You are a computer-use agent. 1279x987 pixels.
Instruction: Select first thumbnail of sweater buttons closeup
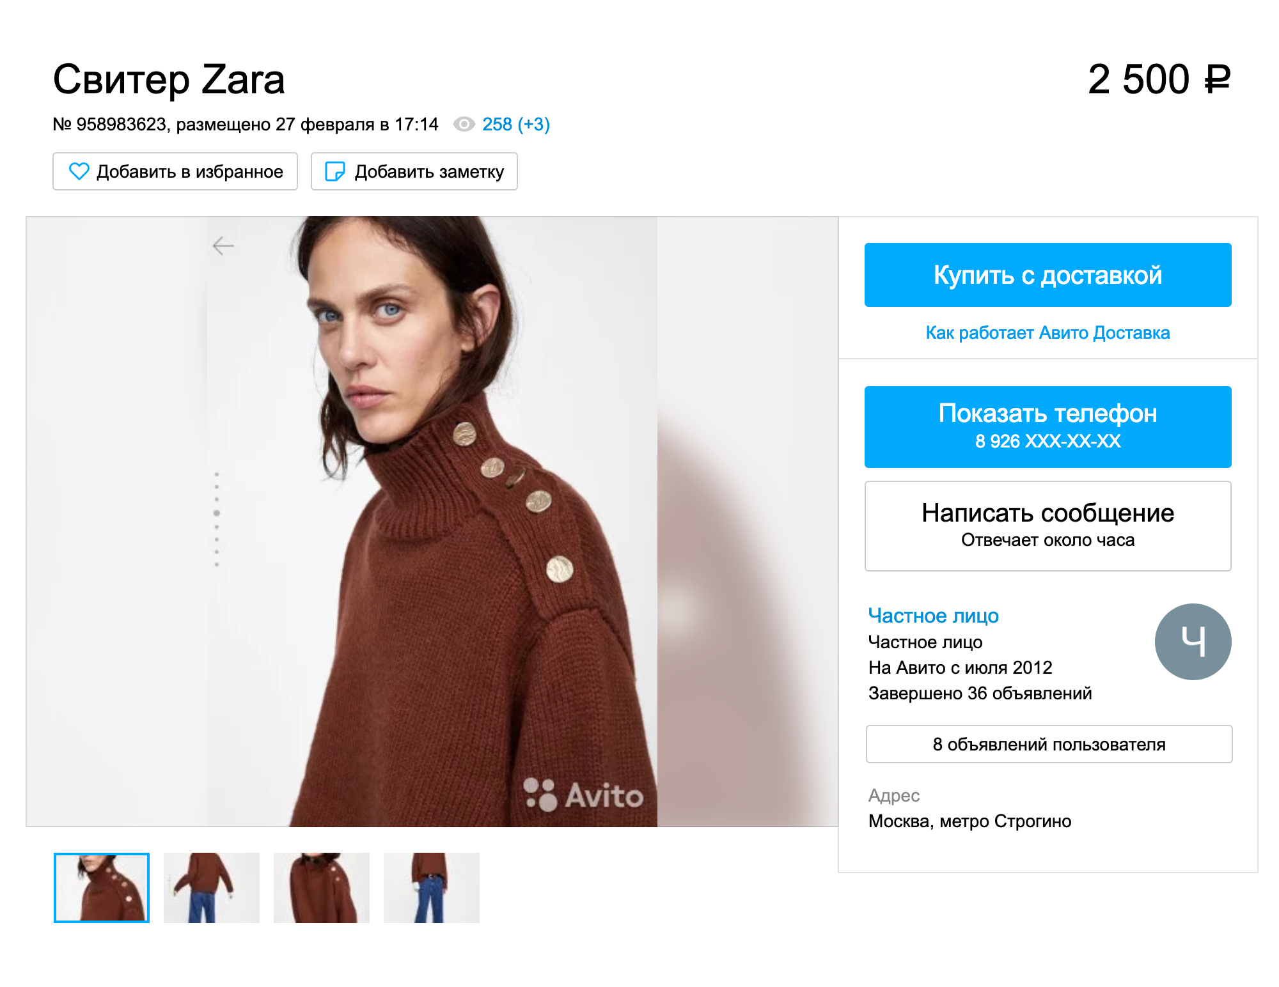(x=102, y=887)
